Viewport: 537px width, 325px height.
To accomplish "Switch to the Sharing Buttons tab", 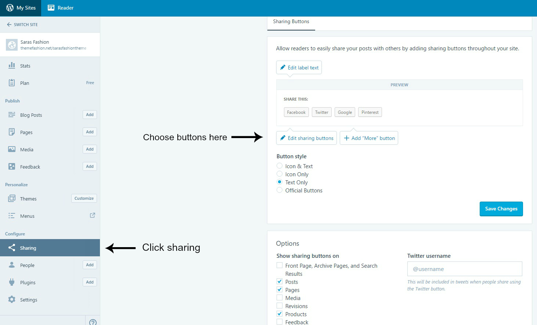I will 291,22.
